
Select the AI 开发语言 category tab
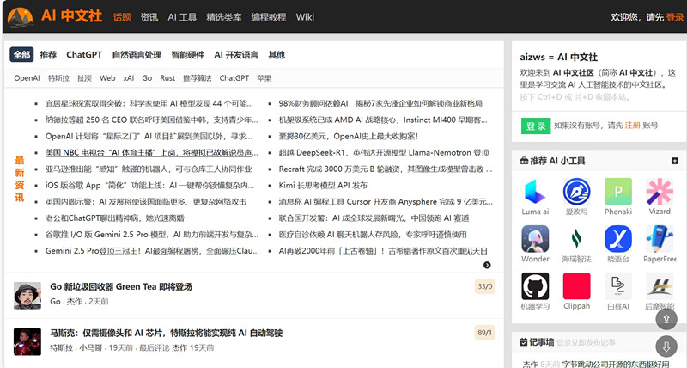[236, 55]
